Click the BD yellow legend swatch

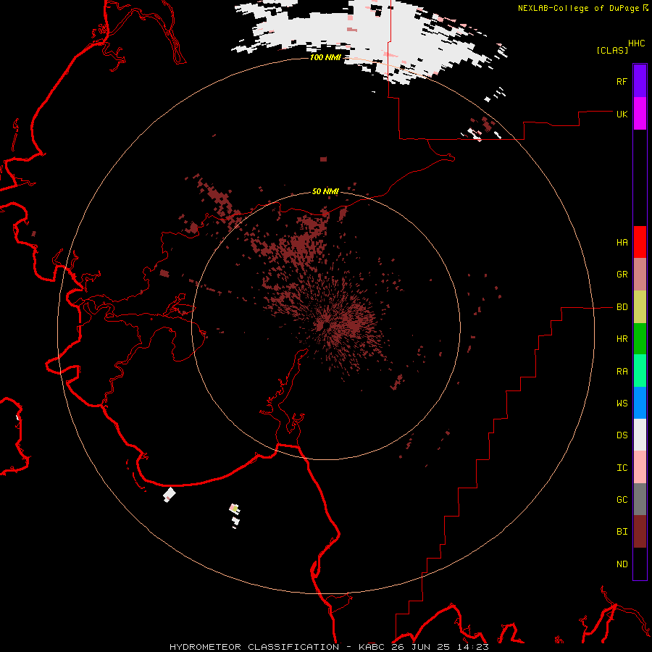640,307
